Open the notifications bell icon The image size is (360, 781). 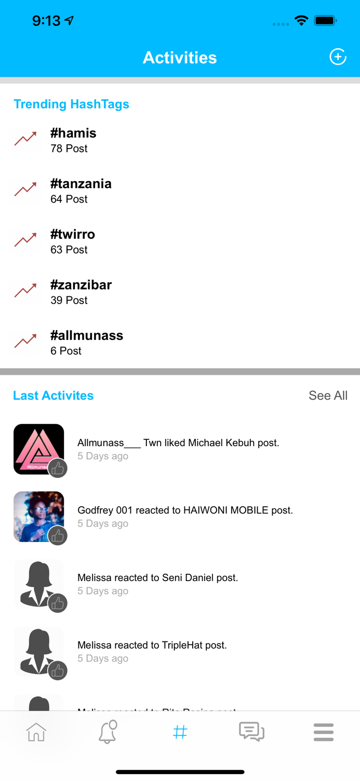tap(108, 732)
